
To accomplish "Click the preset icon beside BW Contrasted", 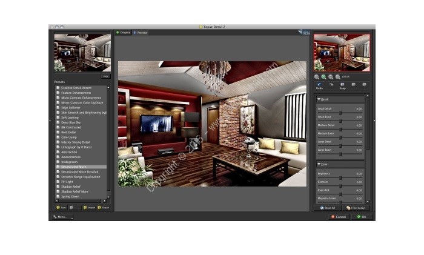I will tap(58, 127).
